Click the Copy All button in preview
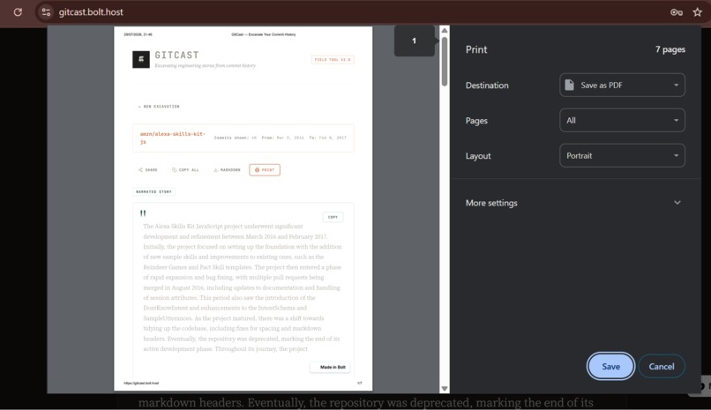Screen dimensions: 711x410 (x=185, y=170)
